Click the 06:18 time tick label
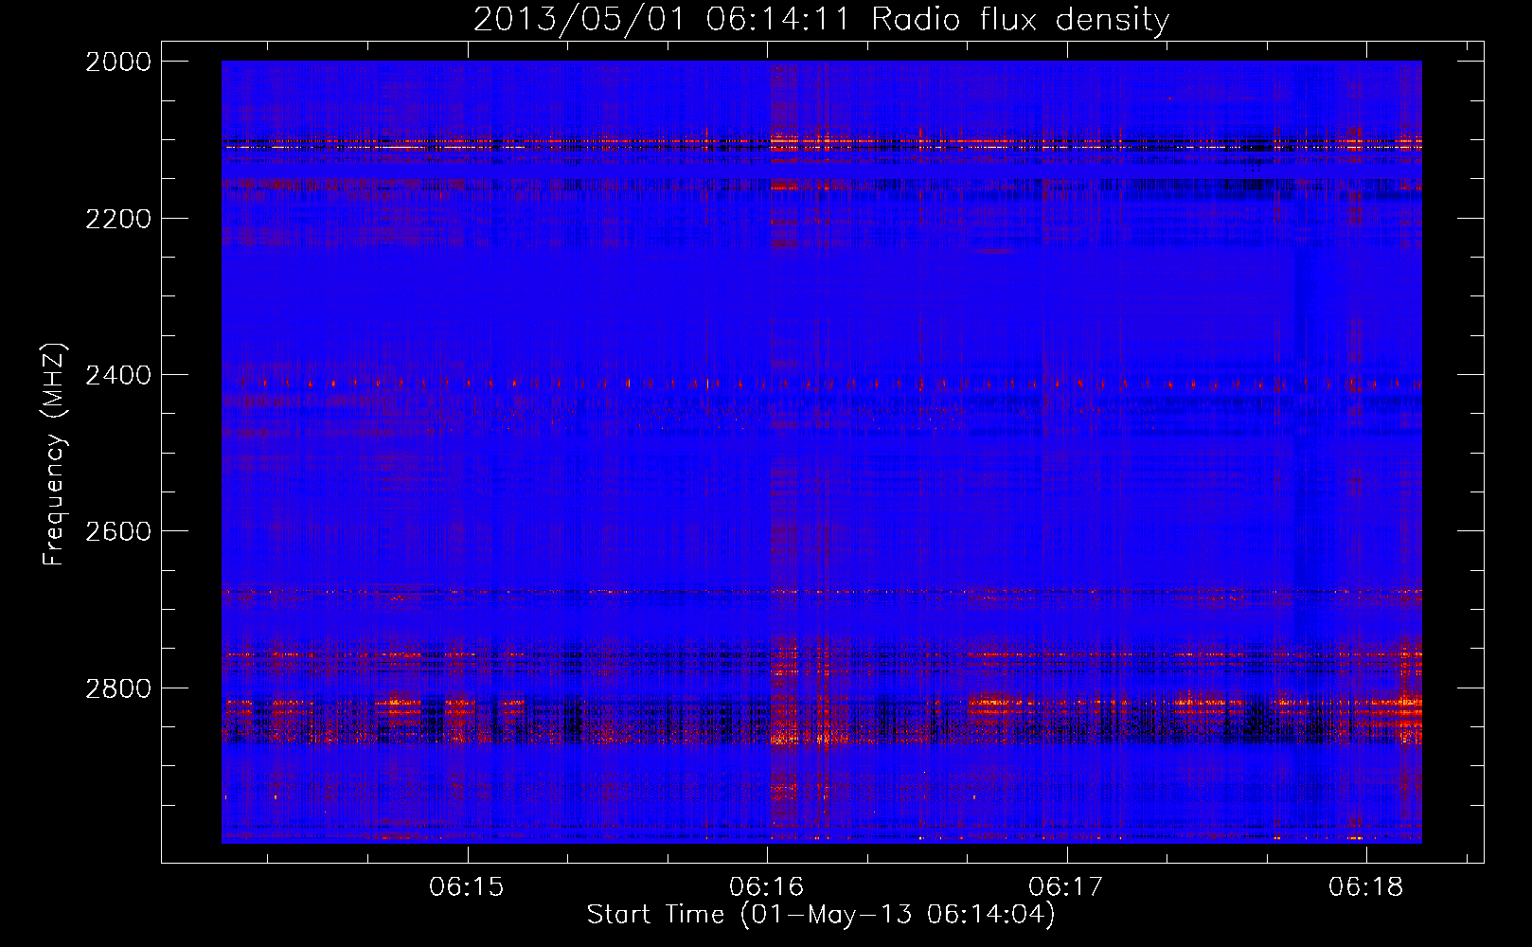Screen dimensions: 1532x947 (1366, 886)
